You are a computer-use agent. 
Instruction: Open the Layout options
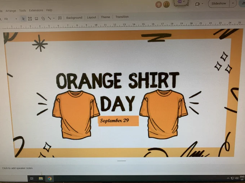point(92,17)
